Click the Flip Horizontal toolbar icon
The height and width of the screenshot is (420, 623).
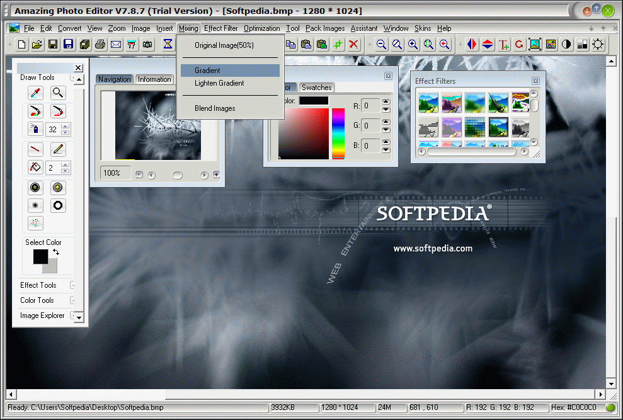tap(472, 44)
